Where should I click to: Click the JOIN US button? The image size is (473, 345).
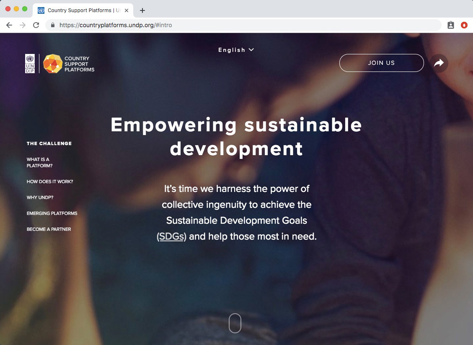click(x=381, y=63)
